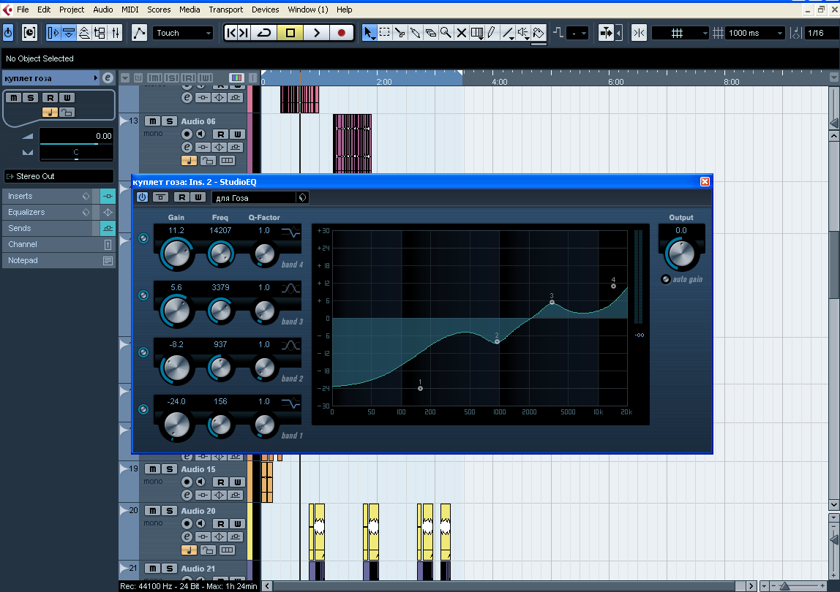Image resolution: width=840 pixels, height=592 pixels.
Task: Toggle StudioEQ band 1 enable button
Action: [143, 409]
